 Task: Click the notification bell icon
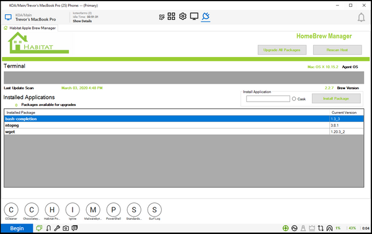coord(361,17)
